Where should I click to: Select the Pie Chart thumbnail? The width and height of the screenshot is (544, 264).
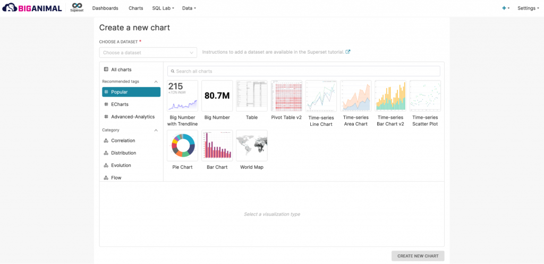click(x=182, y=146)
